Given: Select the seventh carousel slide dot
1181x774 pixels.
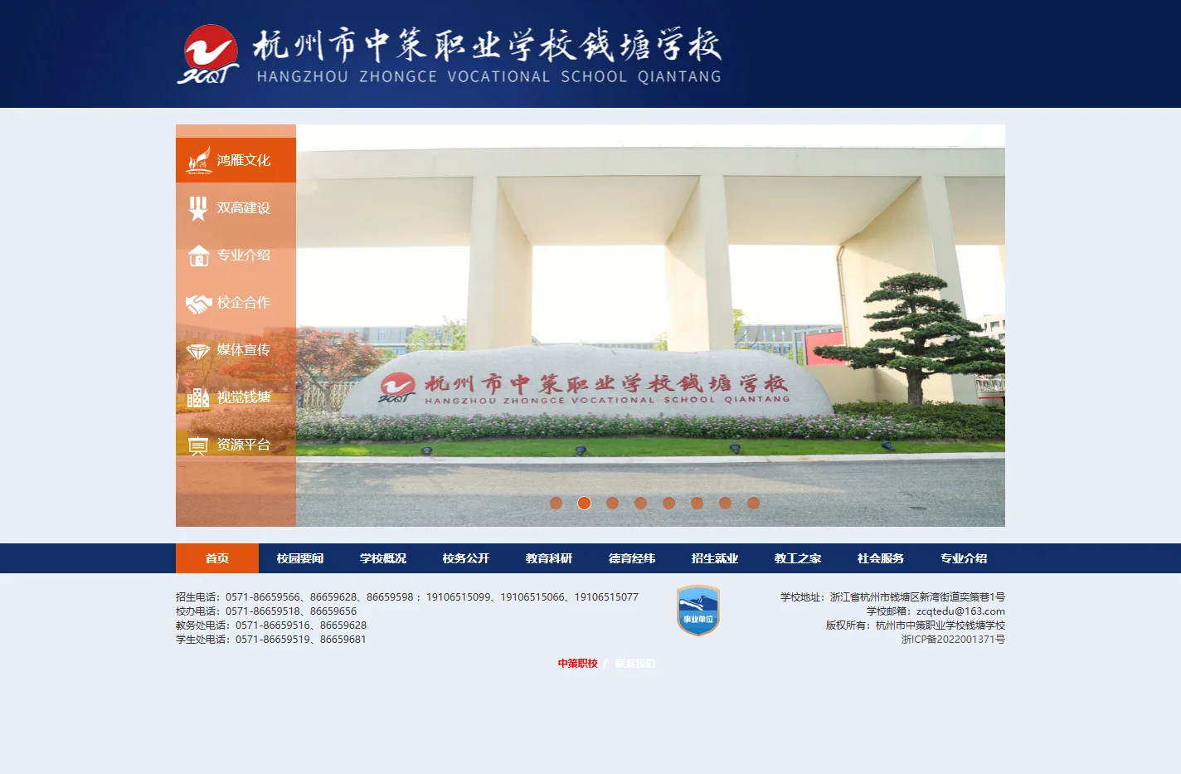Looking at the screenshot, I should (x=726, y=503).
